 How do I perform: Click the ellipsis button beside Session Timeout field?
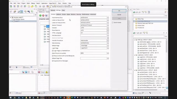108,25
